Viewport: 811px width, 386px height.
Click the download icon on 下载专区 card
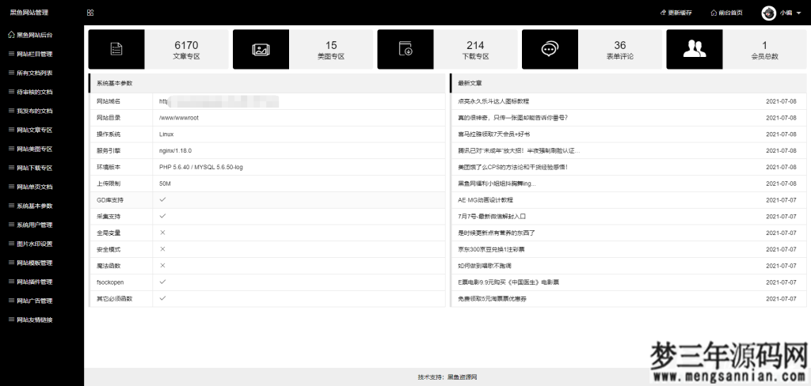(405, 48)
